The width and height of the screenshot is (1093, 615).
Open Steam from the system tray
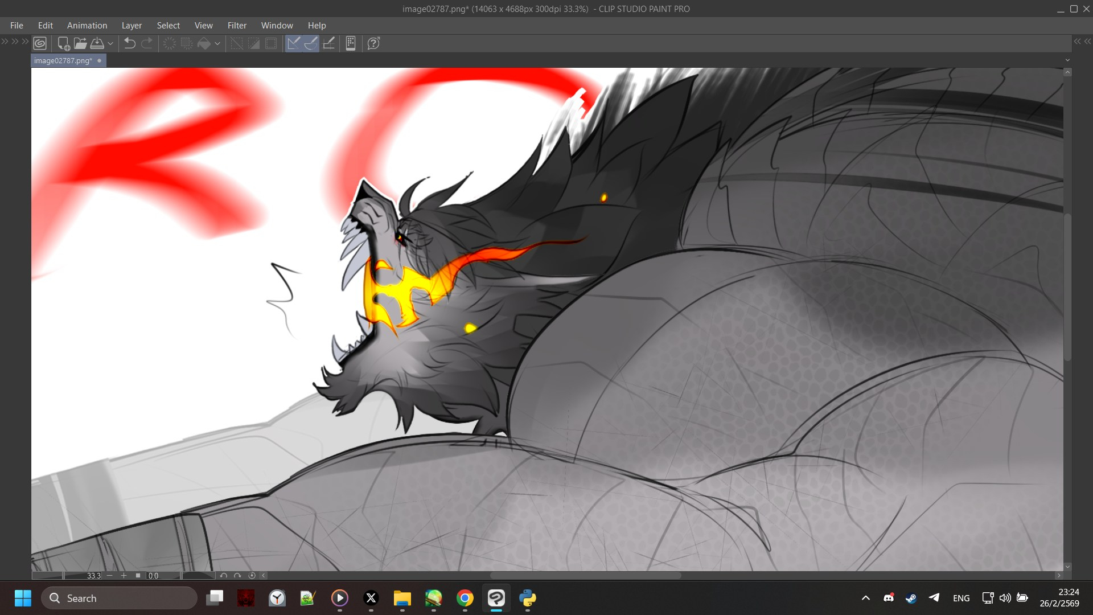point(911,598)
